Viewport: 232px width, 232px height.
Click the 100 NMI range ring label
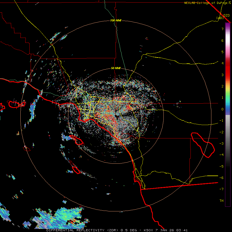[116, 20]
